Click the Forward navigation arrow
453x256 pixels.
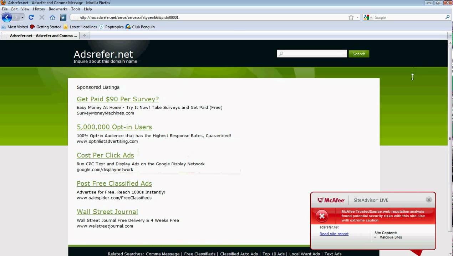[x=16, y=17]
